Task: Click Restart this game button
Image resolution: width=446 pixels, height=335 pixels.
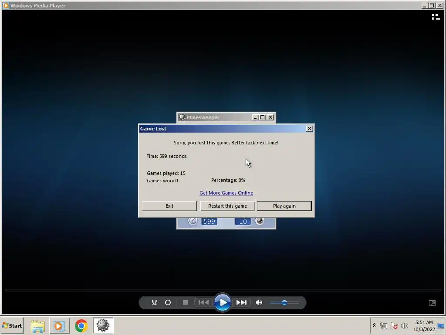Action: [227, 206]
